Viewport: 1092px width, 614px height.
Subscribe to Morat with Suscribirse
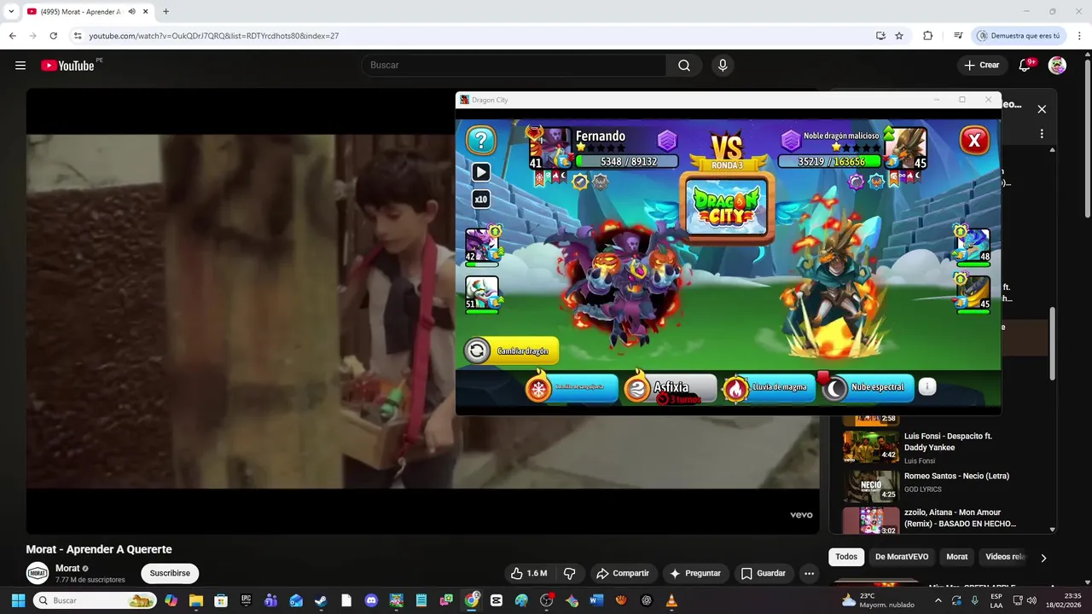click(x=170, y=573)
